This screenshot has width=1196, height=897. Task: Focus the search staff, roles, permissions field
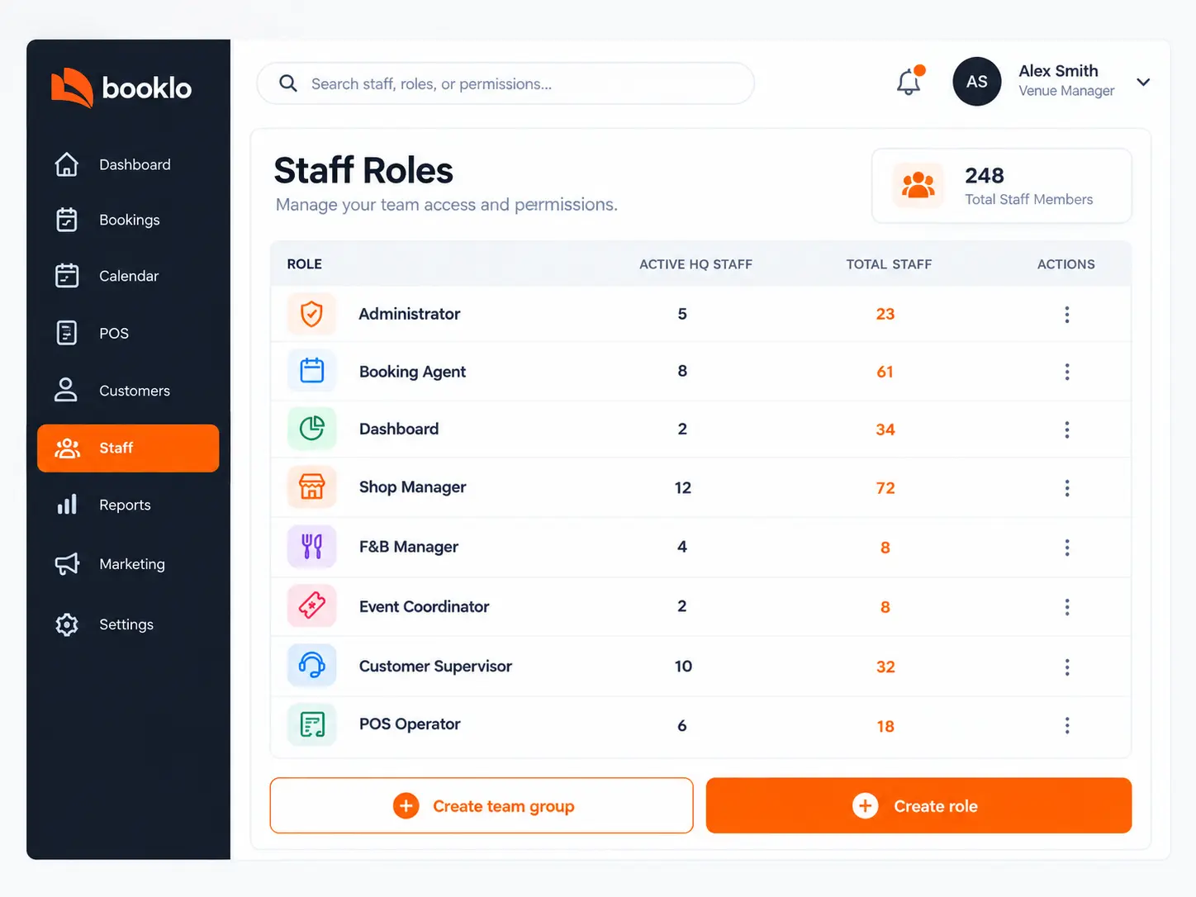(x=505, y=83)
